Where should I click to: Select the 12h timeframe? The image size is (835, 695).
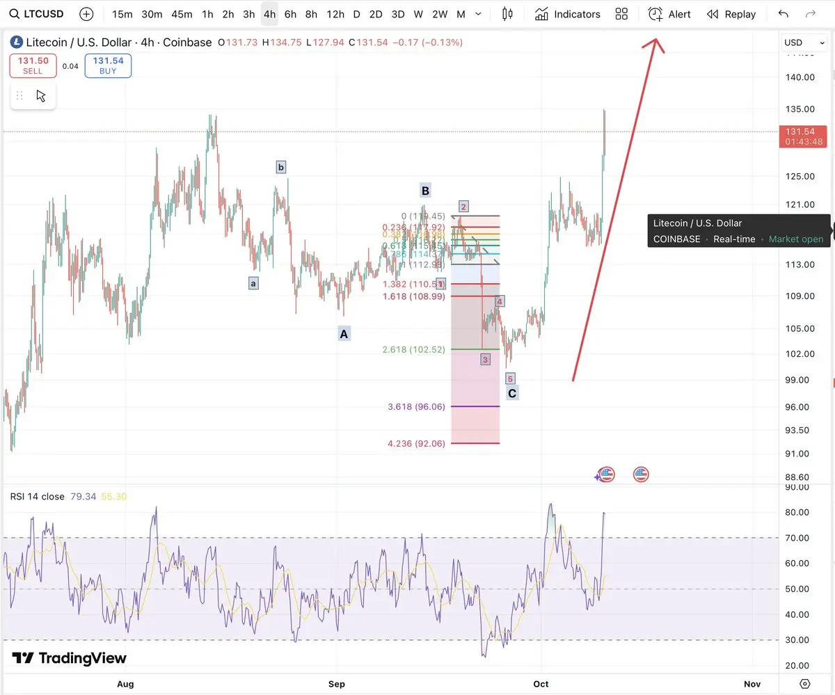coord(335,14)
